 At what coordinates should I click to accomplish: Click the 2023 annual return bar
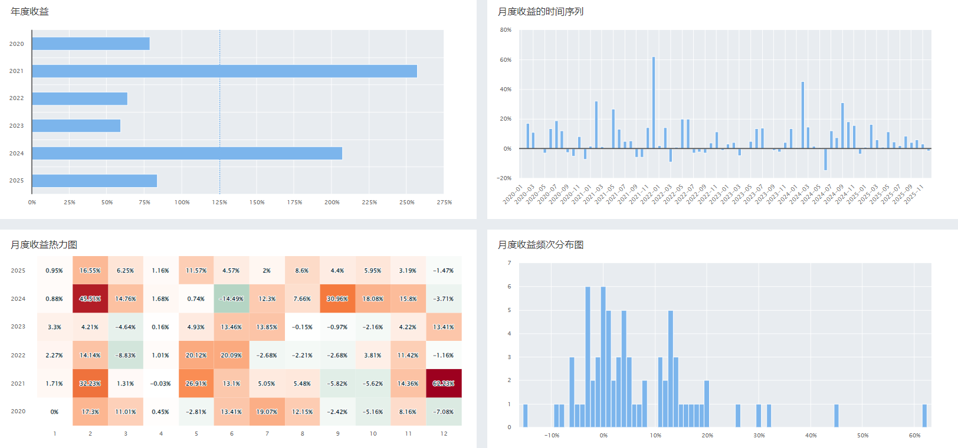pyautogui.click(x=76, y=126)
